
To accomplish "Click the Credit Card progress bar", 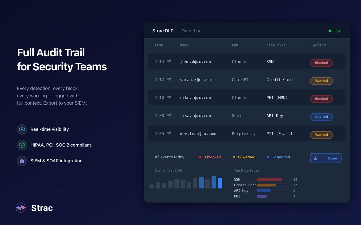I will point(274,185).
